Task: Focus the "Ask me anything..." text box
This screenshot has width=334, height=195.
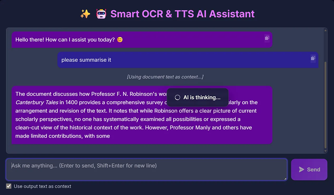Action: (146, 170)
